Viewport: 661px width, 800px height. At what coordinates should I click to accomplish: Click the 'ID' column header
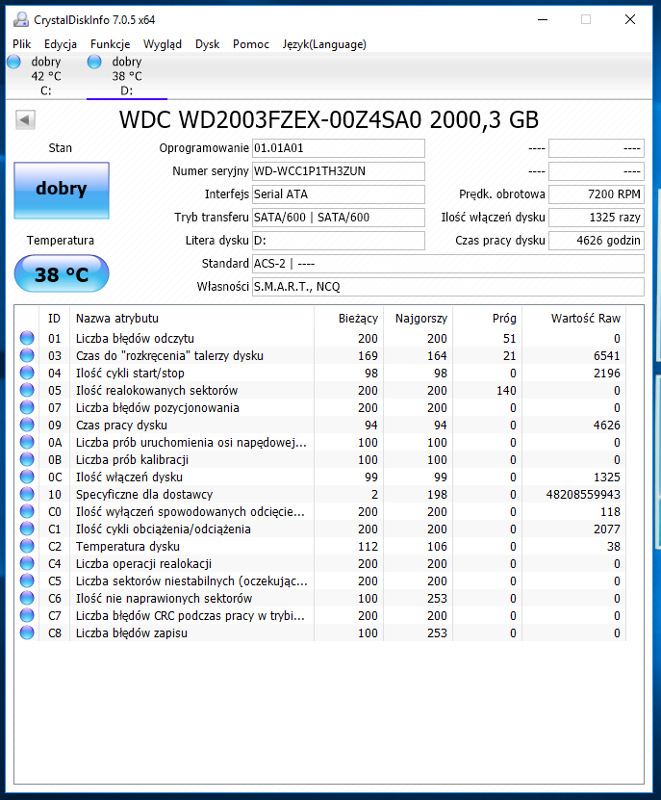coord(54,319)
